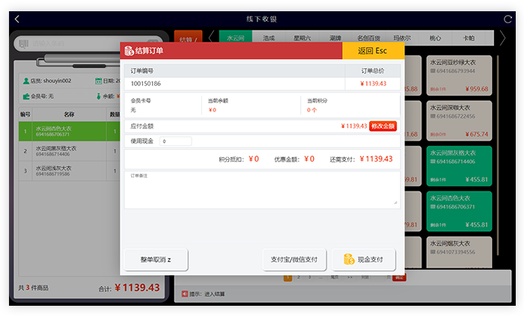Click the back arrow in top bar
Viewport: 524px width, 317px height.
tap(17, 19)
